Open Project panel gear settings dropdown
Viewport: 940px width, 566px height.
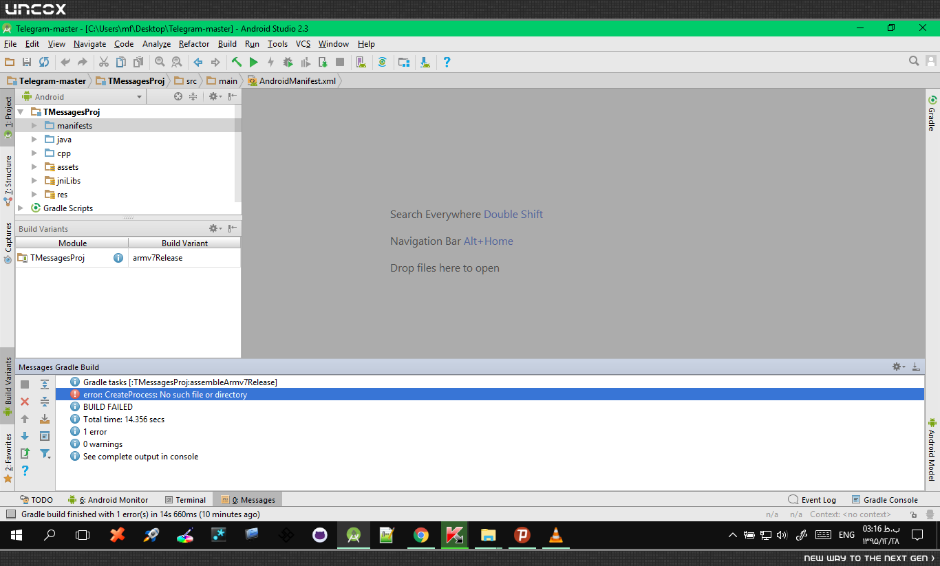(x=215, y=97)
